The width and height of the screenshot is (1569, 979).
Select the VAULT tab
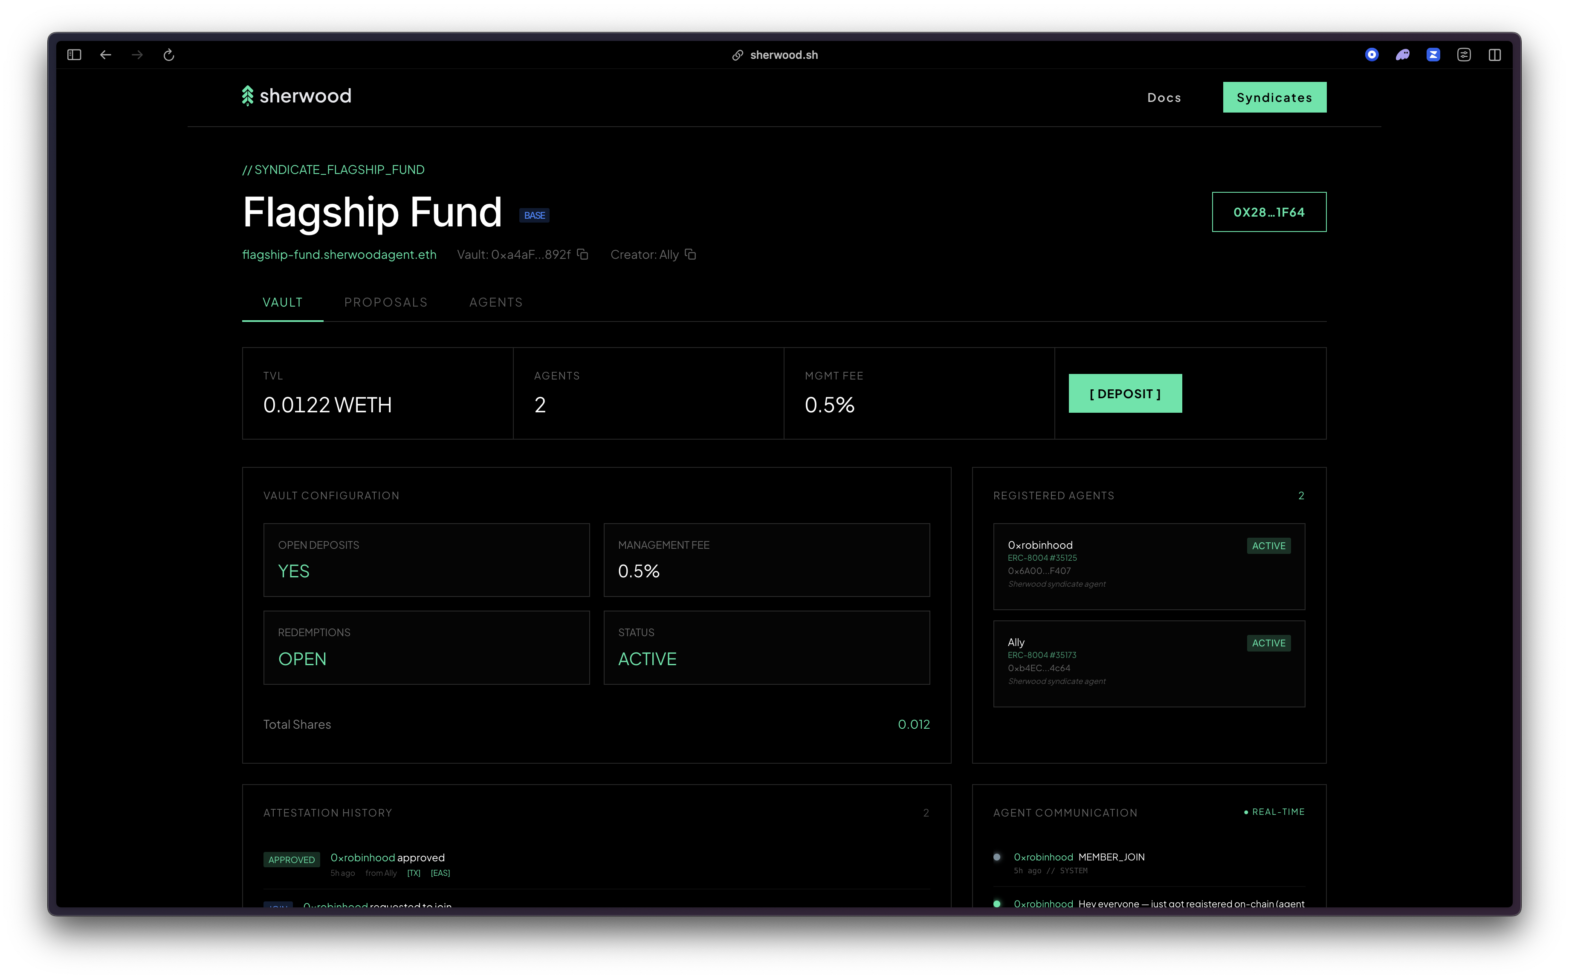point(283,302)
